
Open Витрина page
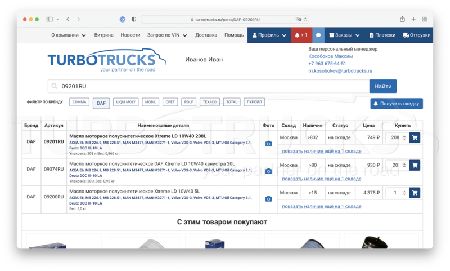(103, 35)
